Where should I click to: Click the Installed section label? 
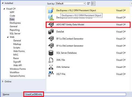[x=9, y=3]
